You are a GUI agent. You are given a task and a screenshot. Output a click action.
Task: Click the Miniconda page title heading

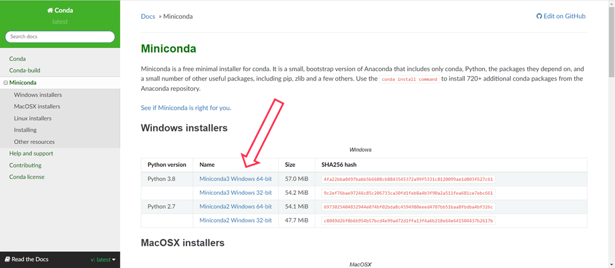(168, 49)
